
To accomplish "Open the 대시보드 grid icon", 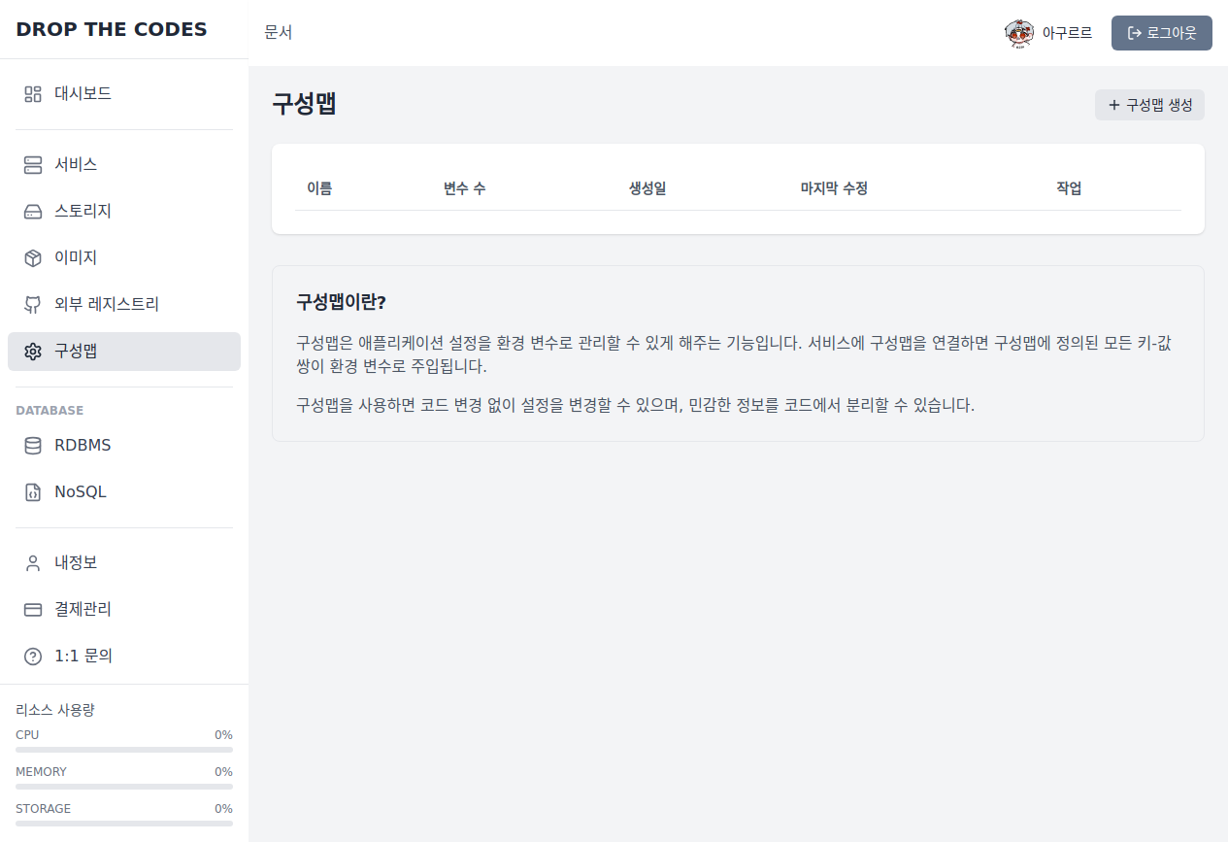I will coord(31,93).
